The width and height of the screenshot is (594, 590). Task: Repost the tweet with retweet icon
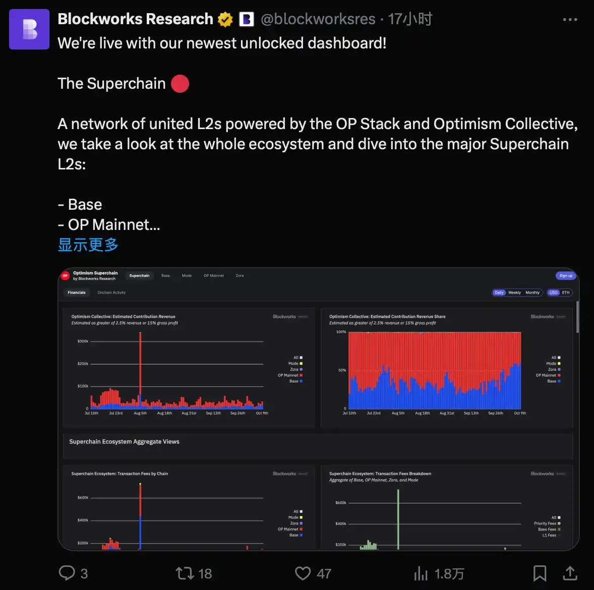pyautogui.click(x=185, y=573)
